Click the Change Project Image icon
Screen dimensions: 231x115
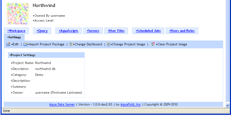pos(109,44)
